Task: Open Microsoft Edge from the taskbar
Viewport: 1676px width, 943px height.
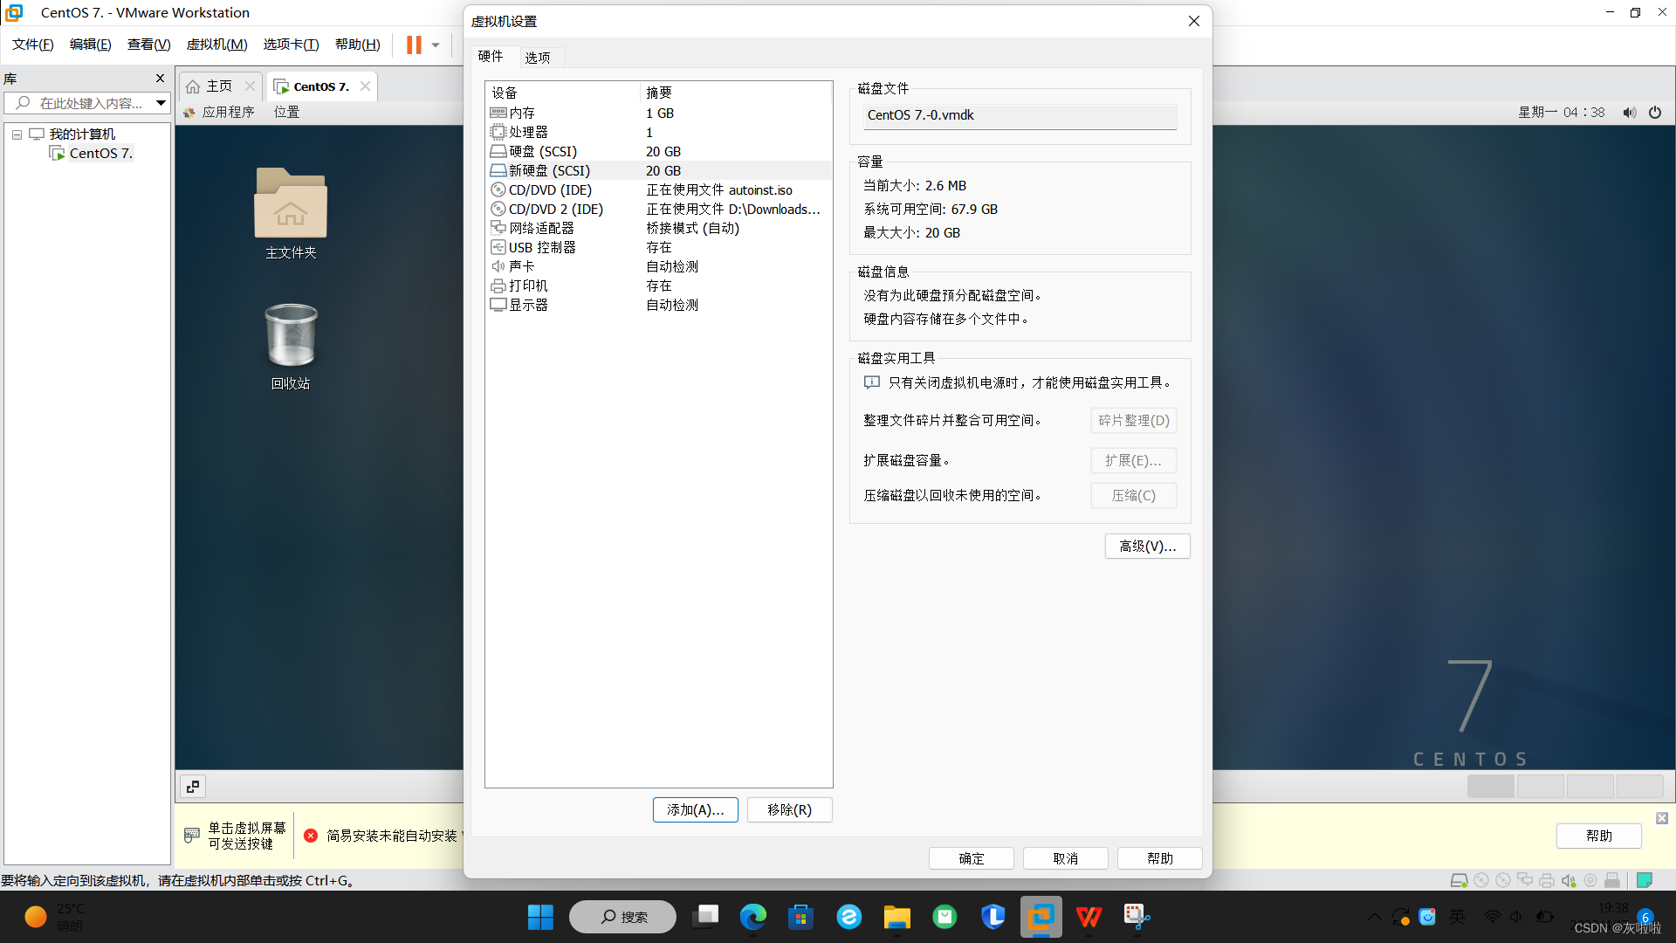Action: click(752, 917)
